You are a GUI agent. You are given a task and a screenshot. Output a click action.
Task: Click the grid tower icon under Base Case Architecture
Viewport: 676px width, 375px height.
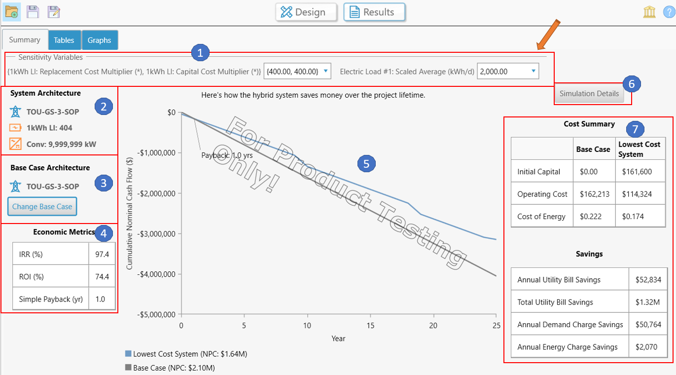click(x=16, y=187)
